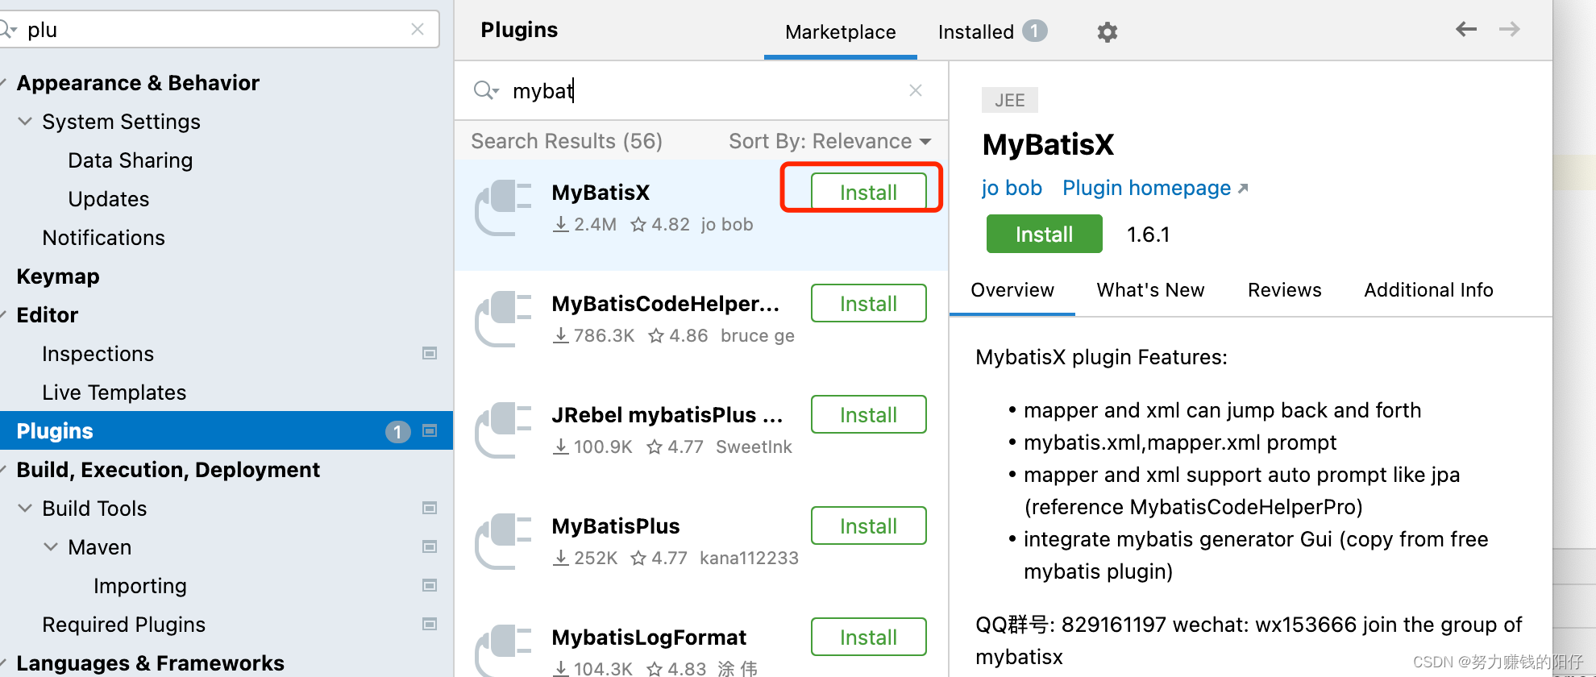Click the project-level icon beside Build Tools
Screen dimensions: 1596x677
pyautogui.click(x=430, y=509)
